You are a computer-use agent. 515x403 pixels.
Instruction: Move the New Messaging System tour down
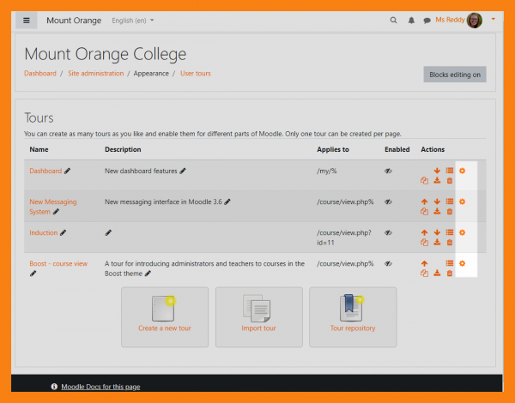click(x=437, y=201)
